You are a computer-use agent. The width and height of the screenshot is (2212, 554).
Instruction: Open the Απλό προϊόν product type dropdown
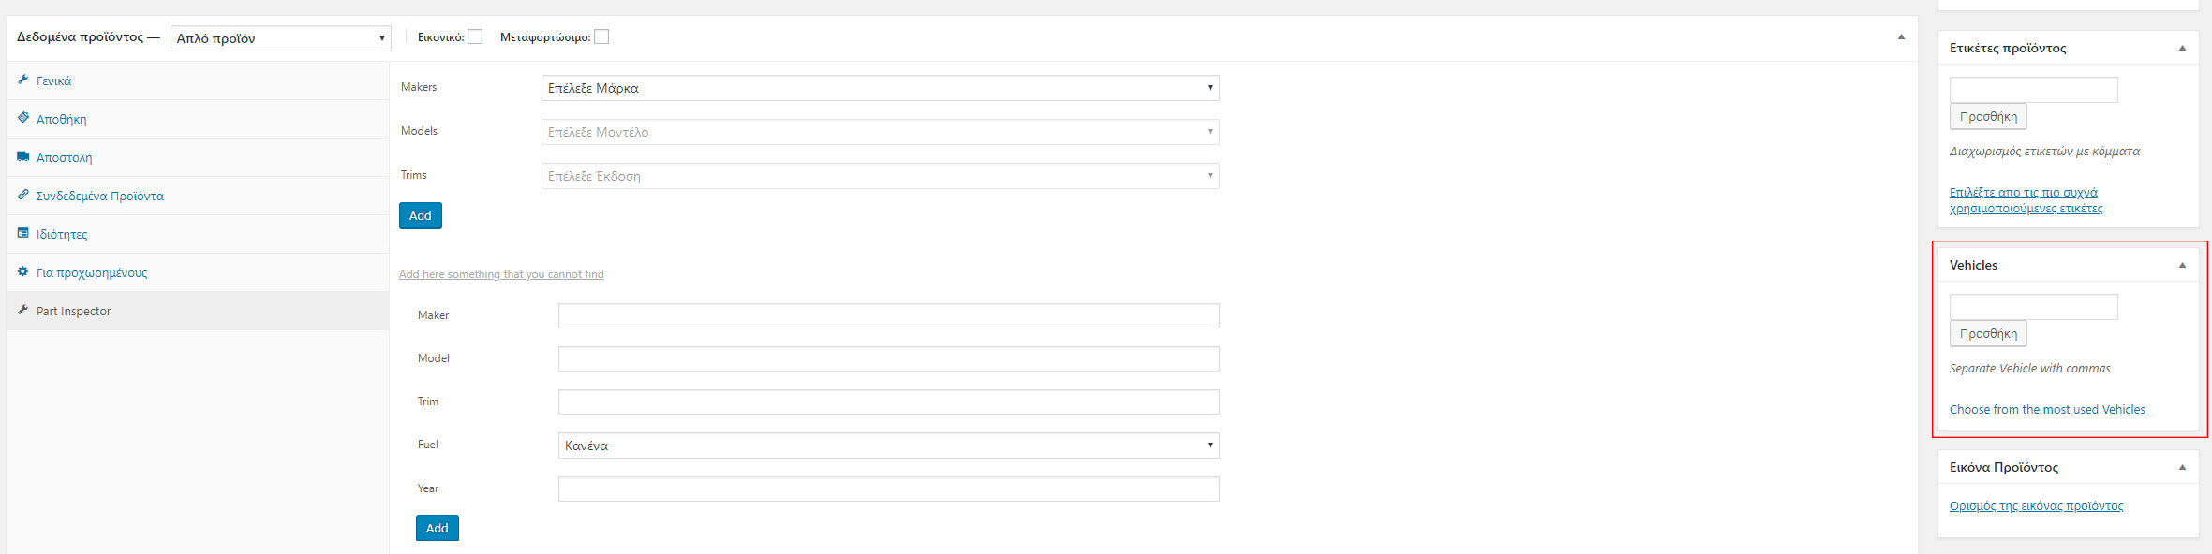[x=280, y=38]
